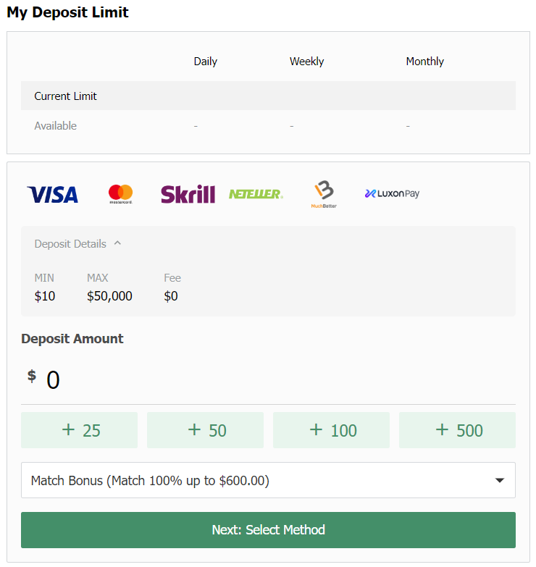Open the Match Bonus dropdown arrow
This screenshot has width=536, height=567.
click(x=500, y=481)
